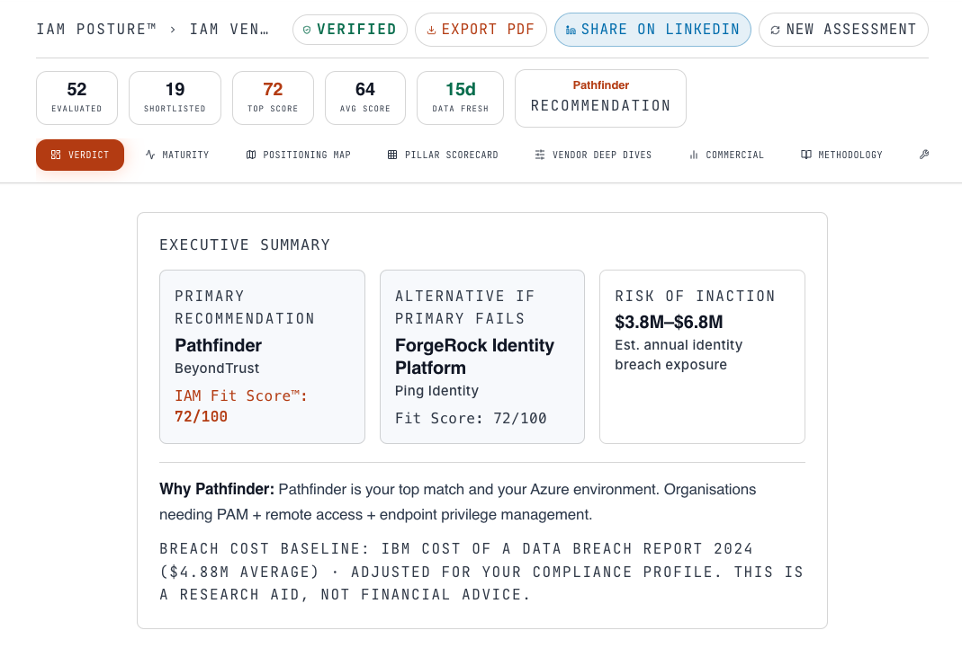The height and width of the screenshot is (666, 962).
Task: Share the assessment on LinkedIn
Action: [x=652, y=30]
